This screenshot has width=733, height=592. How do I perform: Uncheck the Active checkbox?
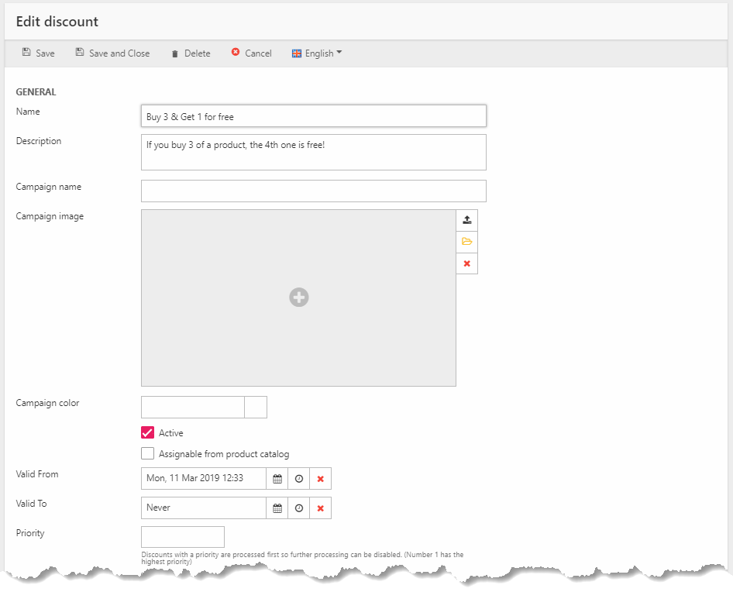[148, 433]
